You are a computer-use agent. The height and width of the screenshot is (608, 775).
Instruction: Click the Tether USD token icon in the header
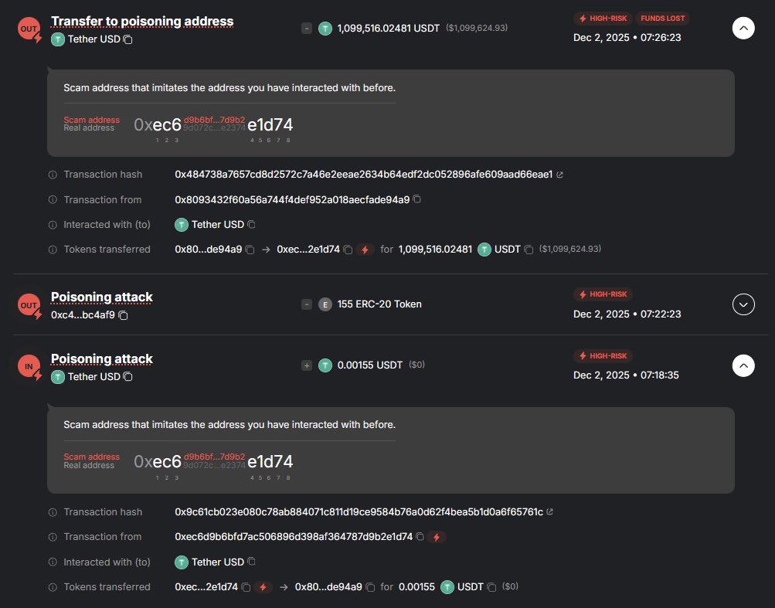[57, 39]
